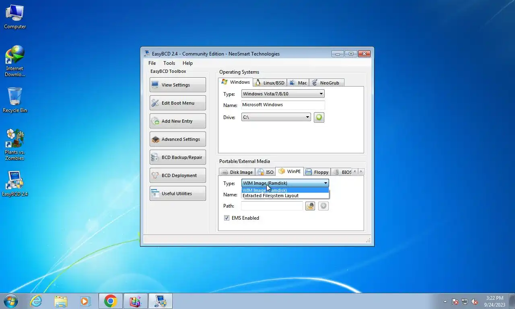Click the EasyBCD window title bar icon

(x=147, y=54)
